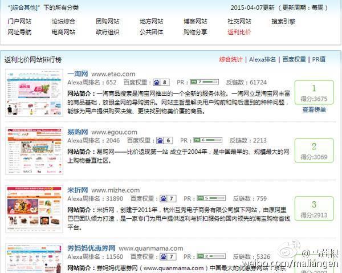Open the 返利比价 category
Screen dimensions: 342x273
pyautogui.click(x=239, y=32)
